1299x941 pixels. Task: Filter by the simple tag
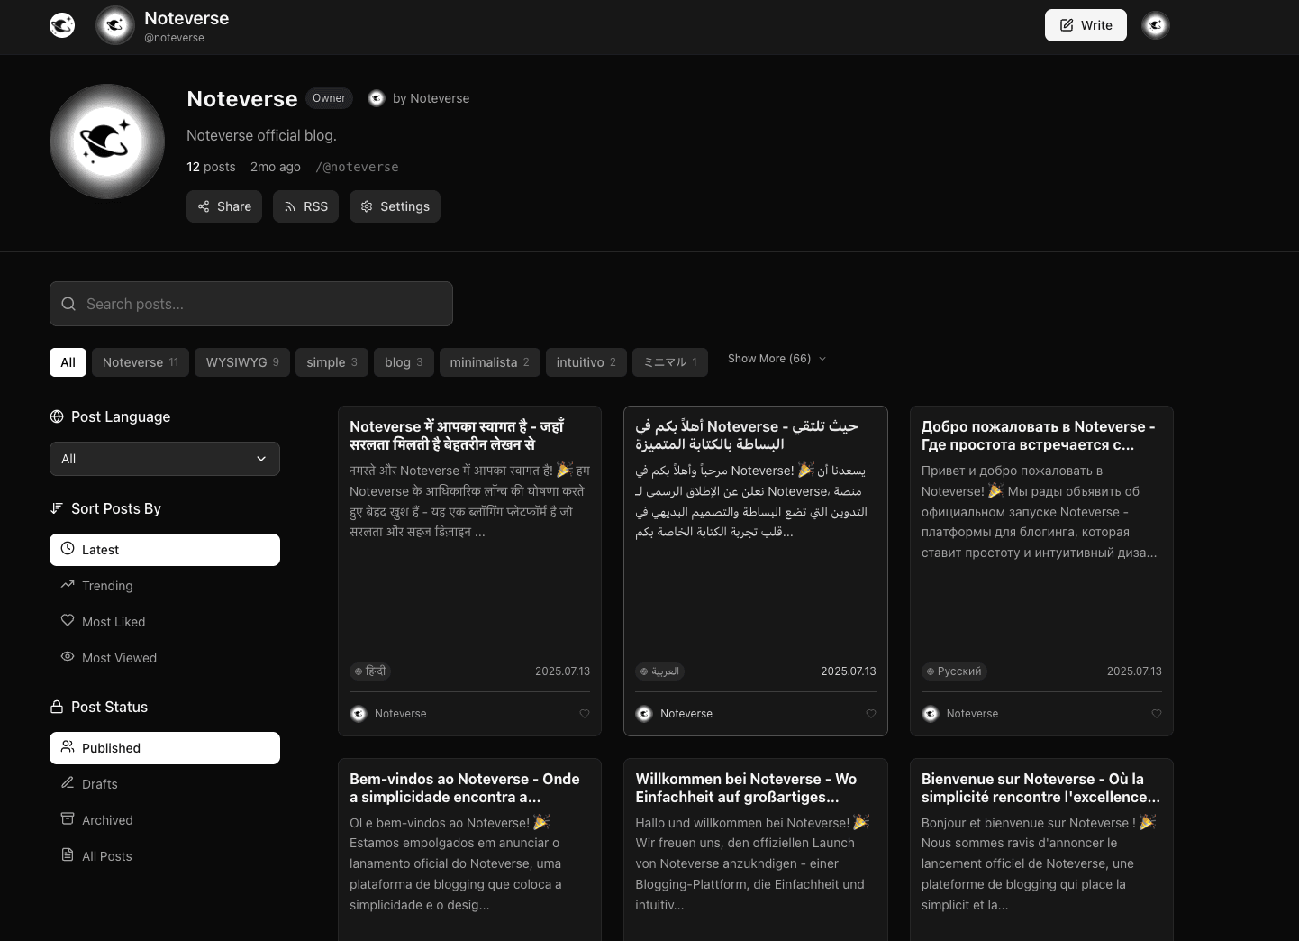click(332, 362)
